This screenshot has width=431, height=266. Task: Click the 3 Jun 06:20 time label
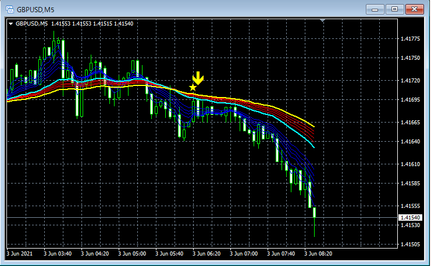(206, 254)
